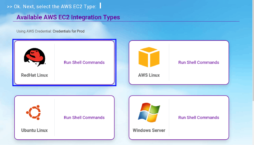This screenshot has width=254, height=145.
Task: Click the Windows Server flag logo
Action: [149, 112]
